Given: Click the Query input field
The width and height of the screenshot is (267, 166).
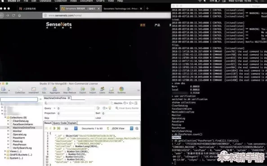Looking at the screenshot, I should pyautogui.click(x=76, y=108).
